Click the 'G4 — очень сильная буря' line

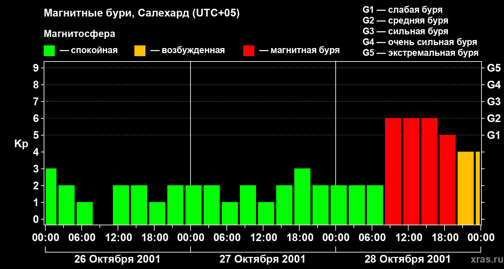click(x=420, y=42)
